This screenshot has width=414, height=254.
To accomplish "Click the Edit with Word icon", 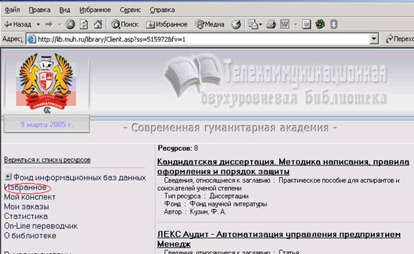I will click(285, 25).
